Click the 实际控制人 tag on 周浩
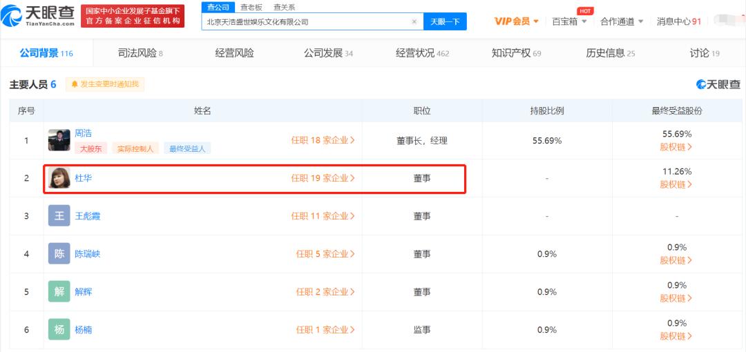Viewport: 746px width, 352px height. (135, 148)
